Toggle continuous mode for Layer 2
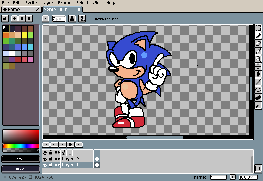Screen dimensions: 263x181 pos(57,159)
